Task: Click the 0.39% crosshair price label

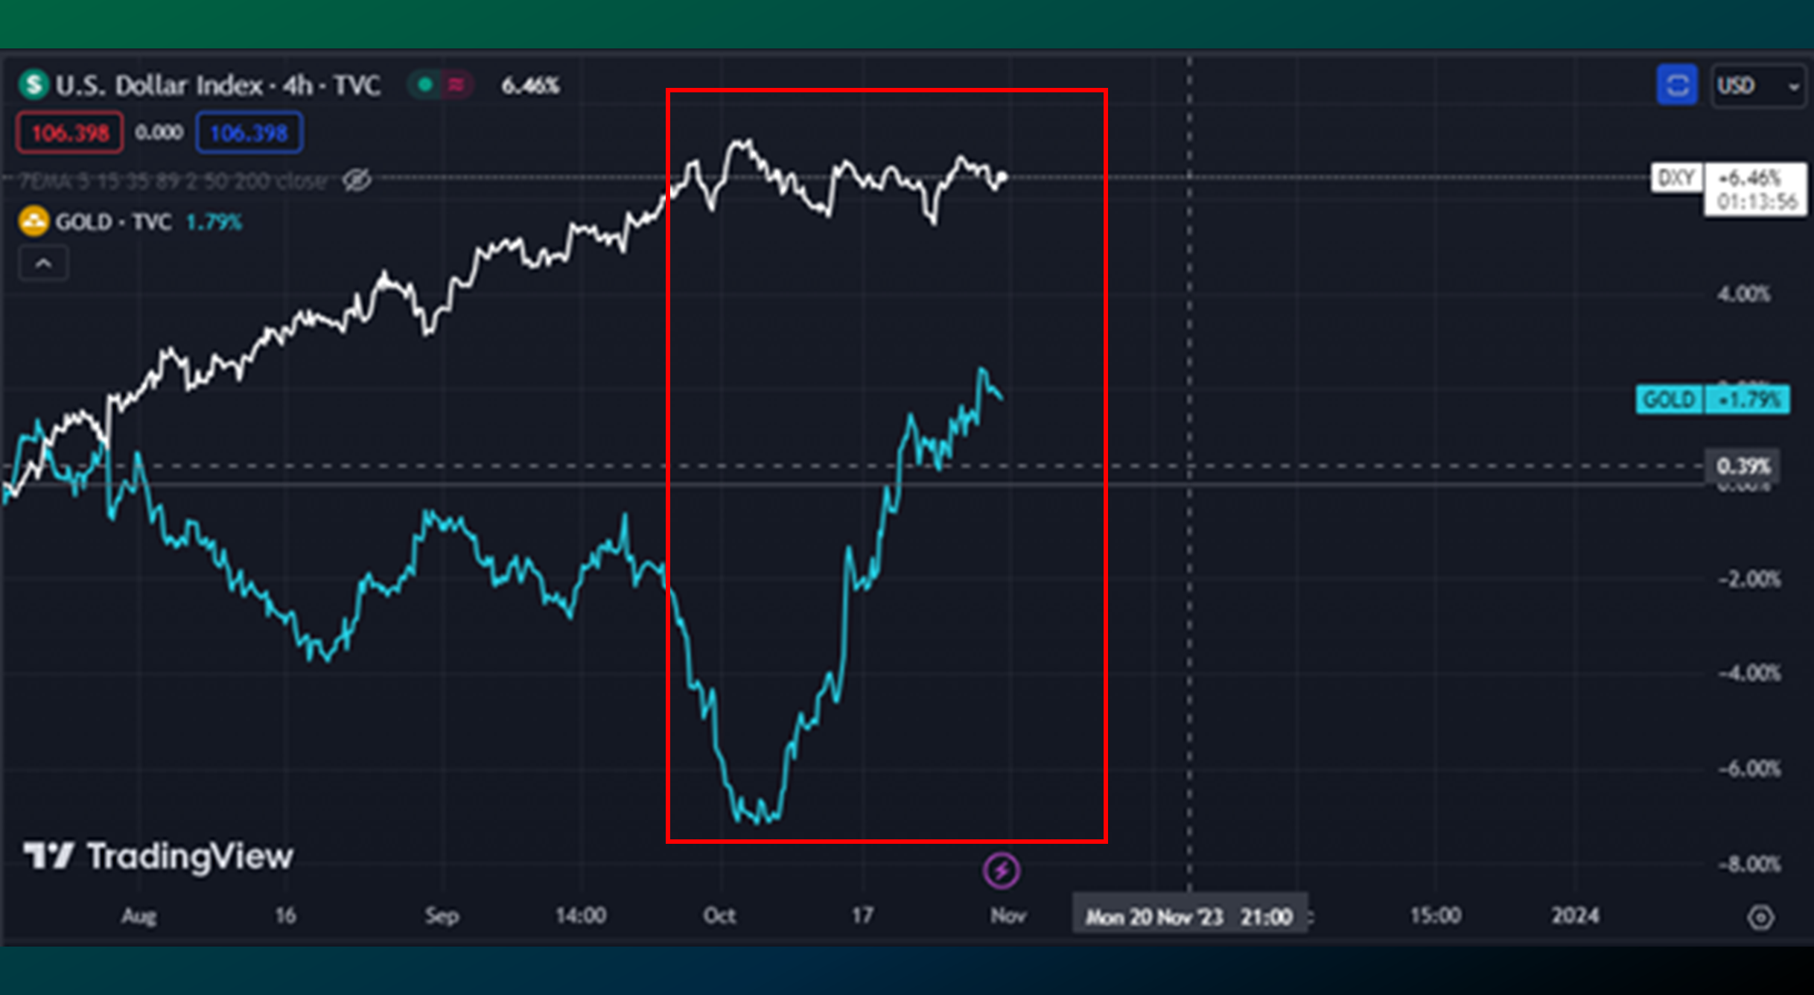Action: 1743,466
